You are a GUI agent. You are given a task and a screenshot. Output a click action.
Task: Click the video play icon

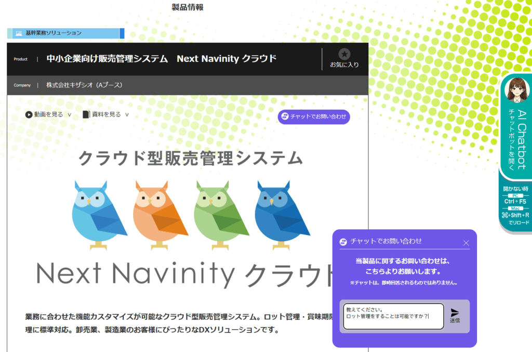[x=29, y=115]
